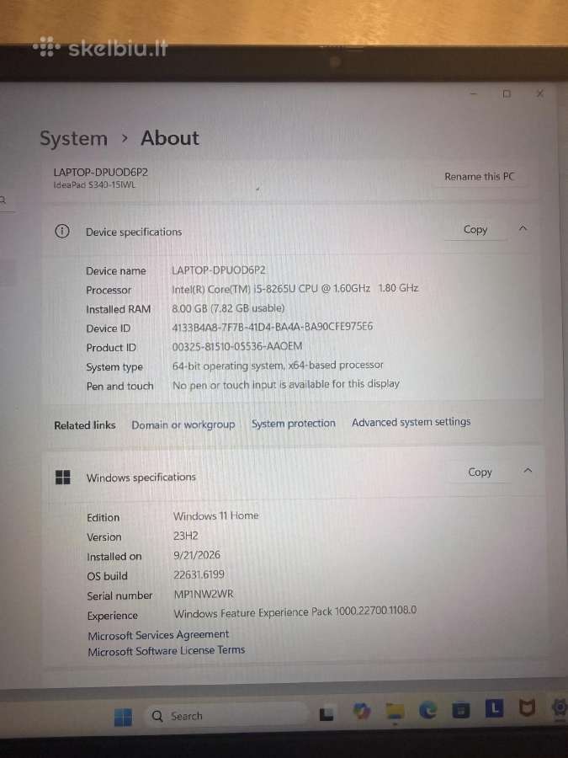Image resolution: width=568 pixels, height=758 pixels.
Task: Open McAfee from the taskbar
Action: click(x=527, y=708)
